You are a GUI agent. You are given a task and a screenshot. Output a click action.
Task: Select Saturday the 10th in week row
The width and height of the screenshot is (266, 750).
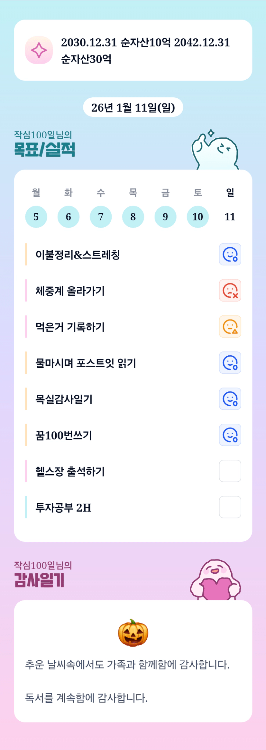click(x=198, y=217)
